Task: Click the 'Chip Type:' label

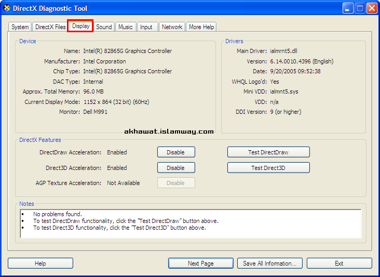Action: (66, 71)
